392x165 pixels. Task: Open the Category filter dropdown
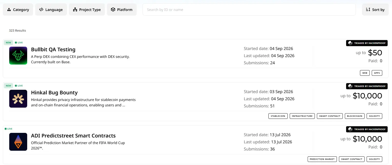[x=18, y=9]
